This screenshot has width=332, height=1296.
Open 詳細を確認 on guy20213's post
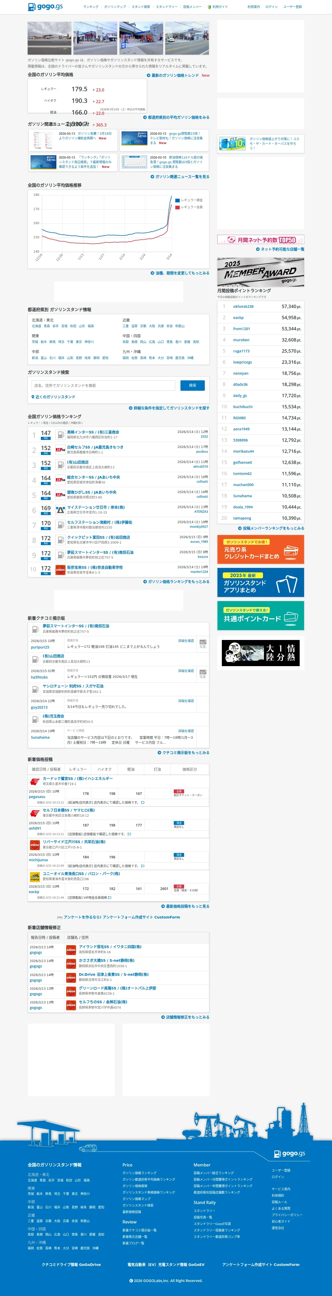click(186, 701)
